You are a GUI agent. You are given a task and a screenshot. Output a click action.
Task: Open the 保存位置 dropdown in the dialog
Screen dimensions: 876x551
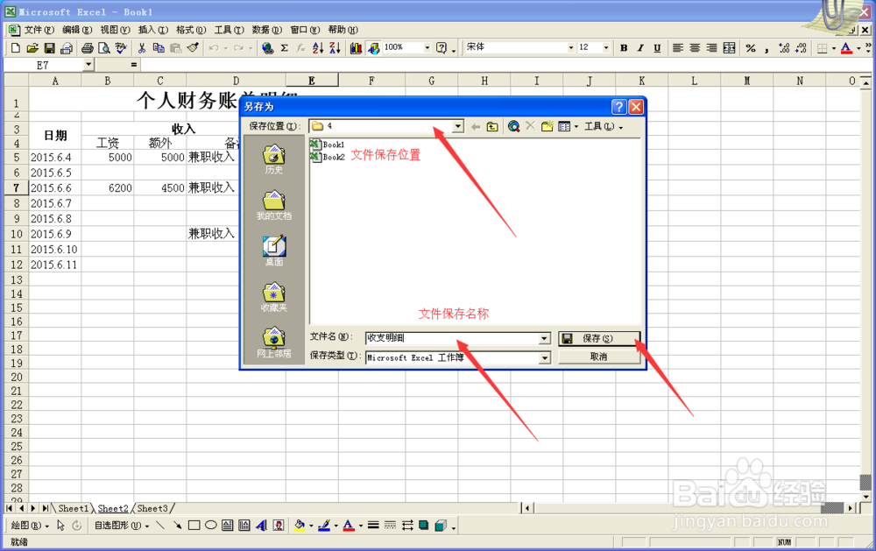pyautogui.click(x=459, y=125)
